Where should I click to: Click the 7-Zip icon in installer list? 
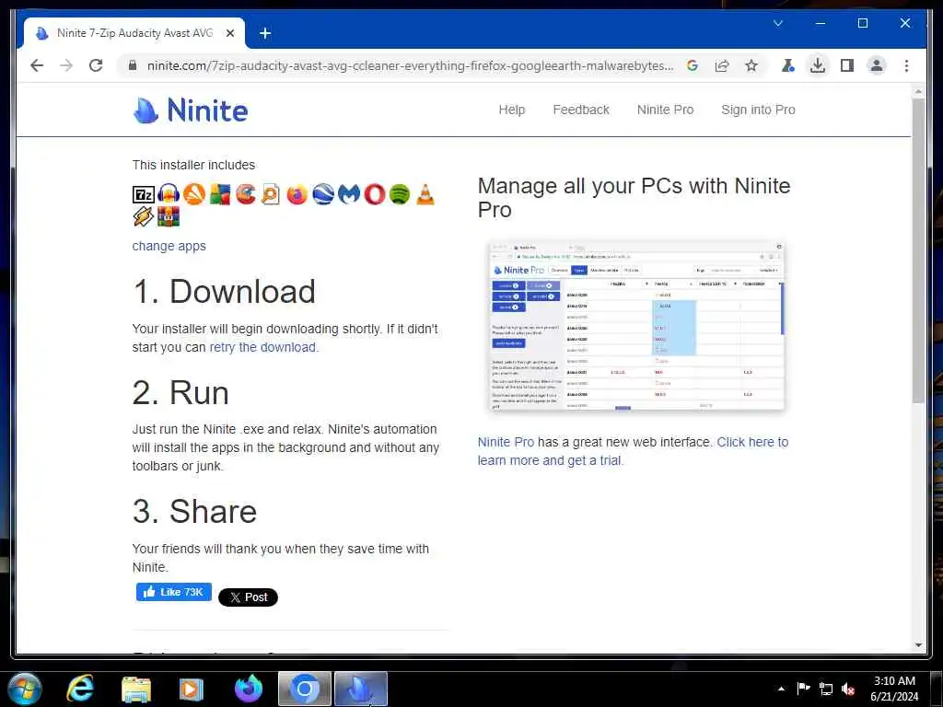click(144, 194)
